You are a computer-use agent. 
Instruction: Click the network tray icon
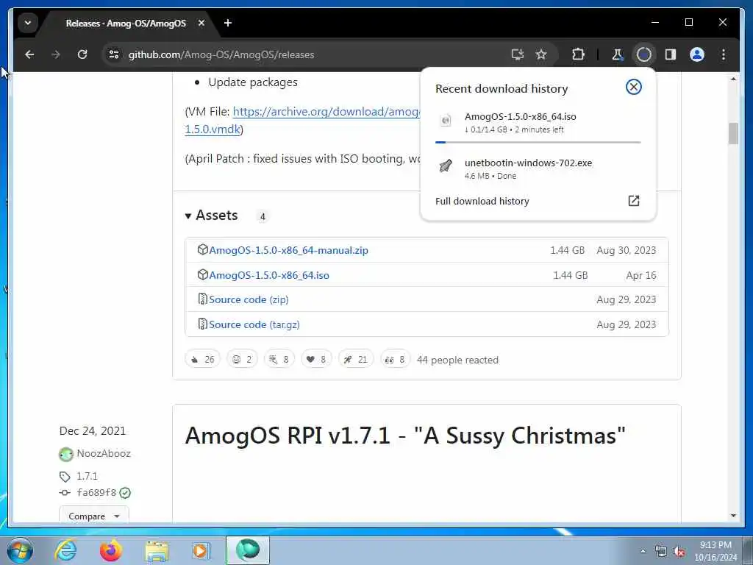(661, 551)
